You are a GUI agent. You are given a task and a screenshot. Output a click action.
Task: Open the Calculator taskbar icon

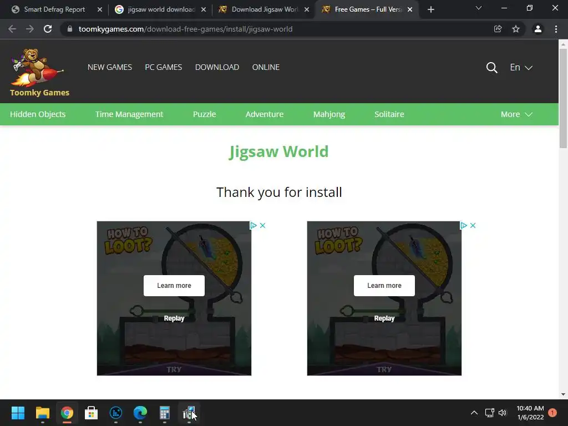pyautogui.click(x=164, y=413)
